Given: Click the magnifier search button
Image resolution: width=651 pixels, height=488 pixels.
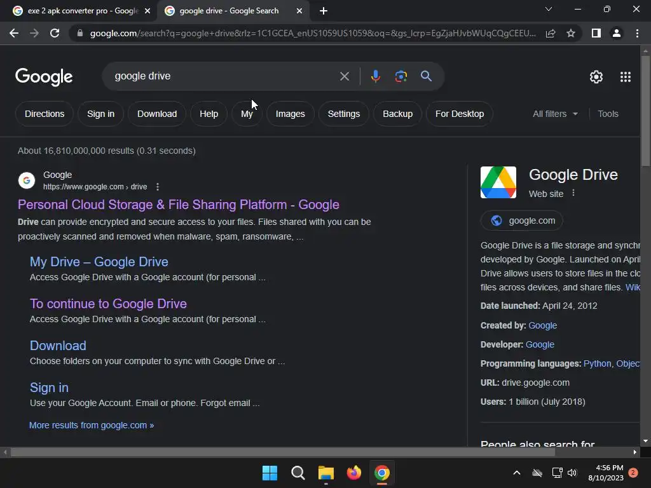Looking at the screenshot, I should tap(426, 76).
